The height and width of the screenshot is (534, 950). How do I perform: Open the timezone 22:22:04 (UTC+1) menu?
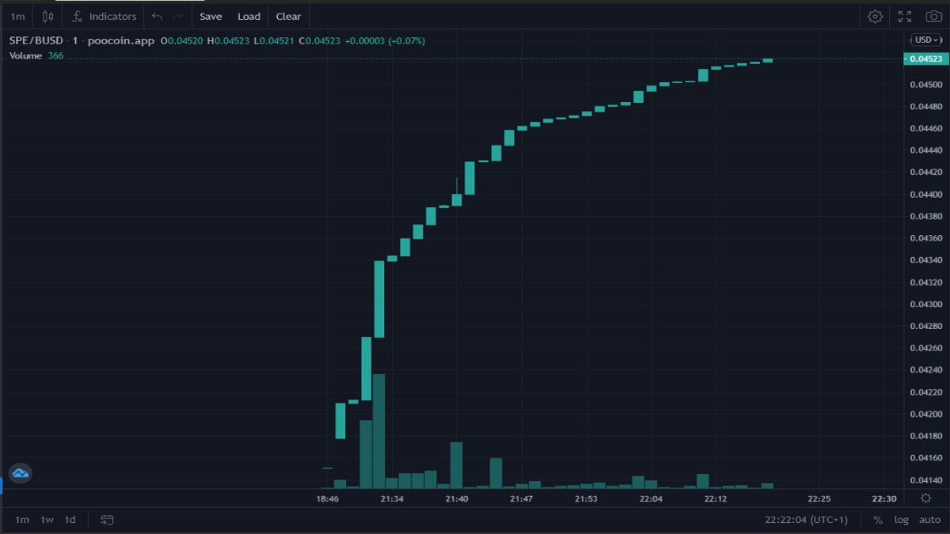point(806,520)
